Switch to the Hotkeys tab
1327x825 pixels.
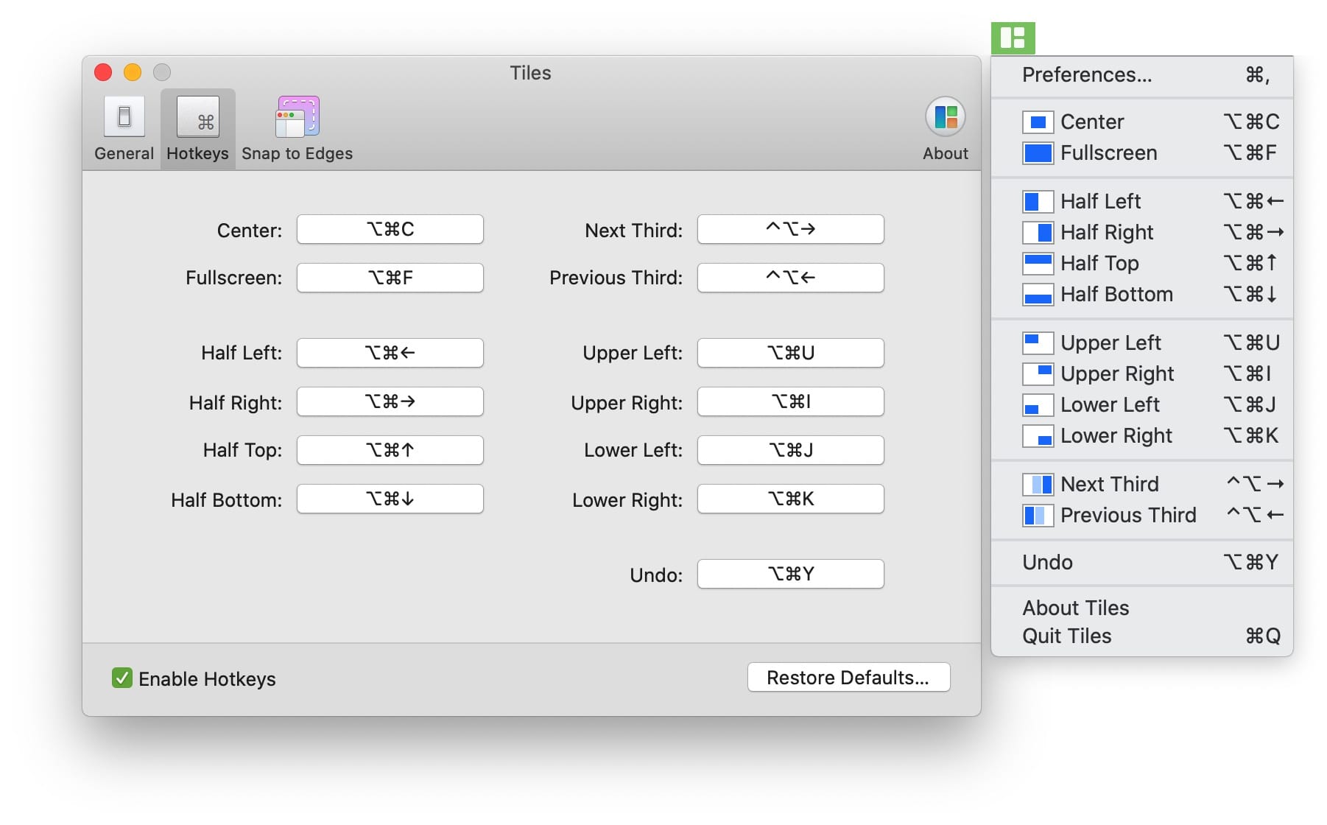click(197, 129)
